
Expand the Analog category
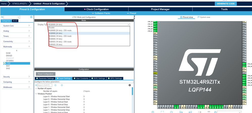[x=17, y=31]
